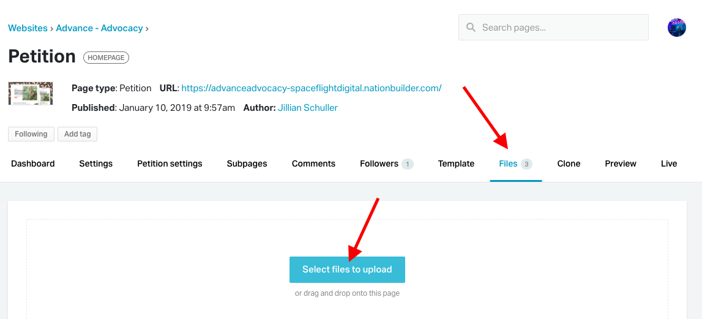
Task: Click the Followers count badge
Action: click(x=408, y=164)
